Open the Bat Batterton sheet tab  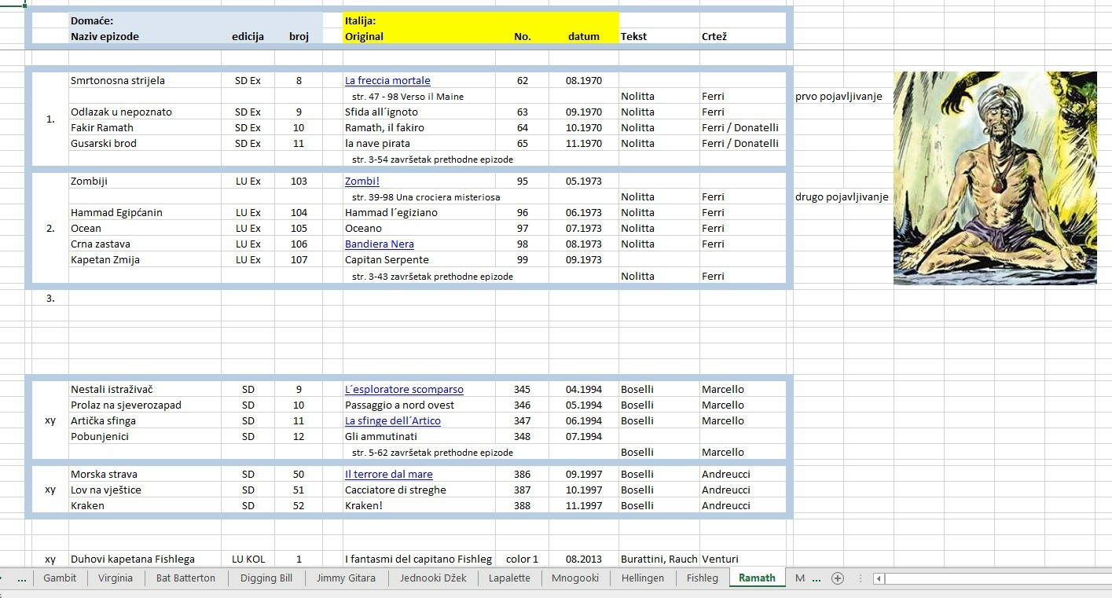click(185, 578)
